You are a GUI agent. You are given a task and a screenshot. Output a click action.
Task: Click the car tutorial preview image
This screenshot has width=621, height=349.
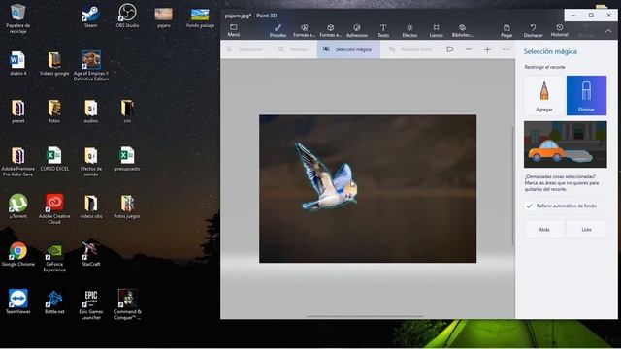click(565, 144)
